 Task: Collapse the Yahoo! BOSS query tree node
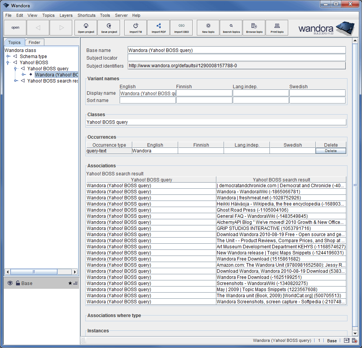(15, 68)
